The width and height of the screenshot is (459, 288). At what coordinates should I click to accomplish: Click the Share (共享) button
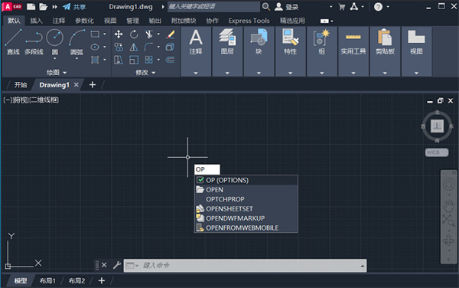point(74,6)
